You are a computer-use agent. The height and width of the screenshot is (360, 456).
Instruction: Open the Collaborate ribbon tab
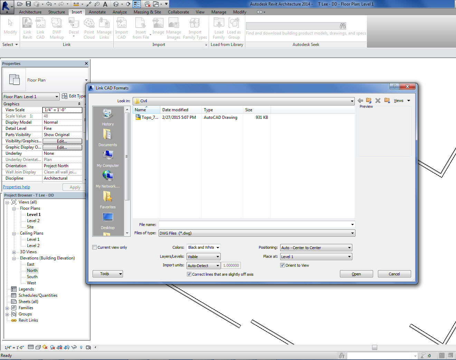[x=178, y=12]
